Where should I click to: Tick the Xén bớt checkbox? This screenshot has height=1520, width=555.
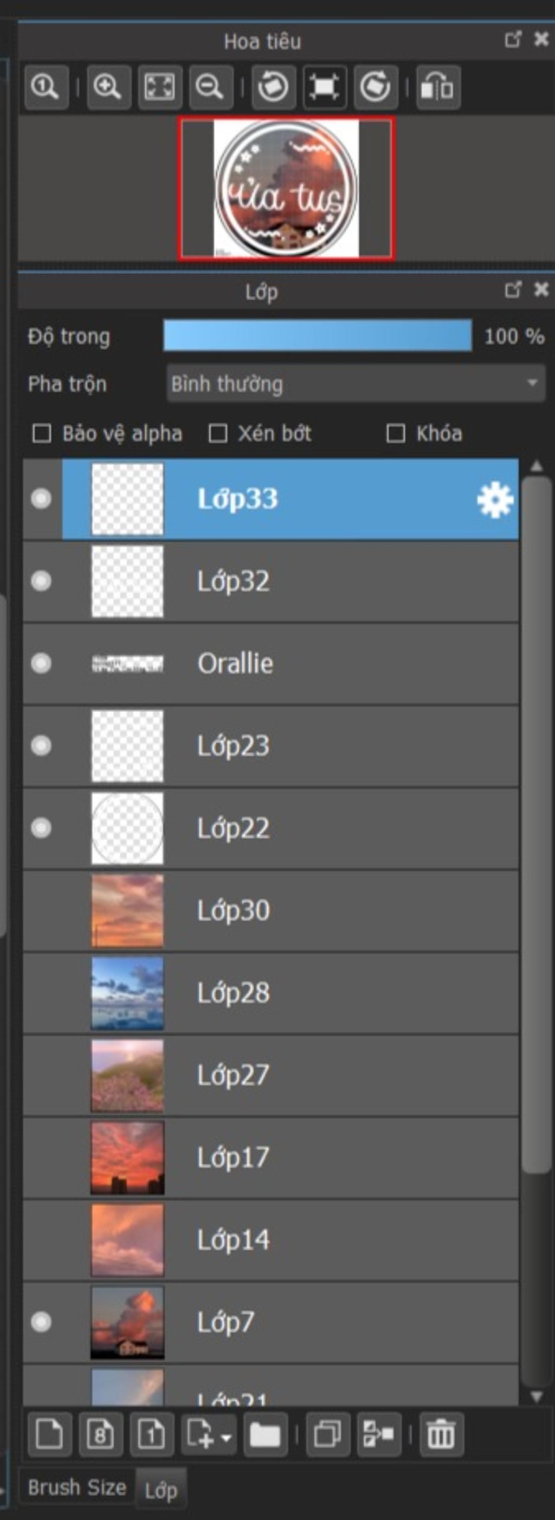218,434
